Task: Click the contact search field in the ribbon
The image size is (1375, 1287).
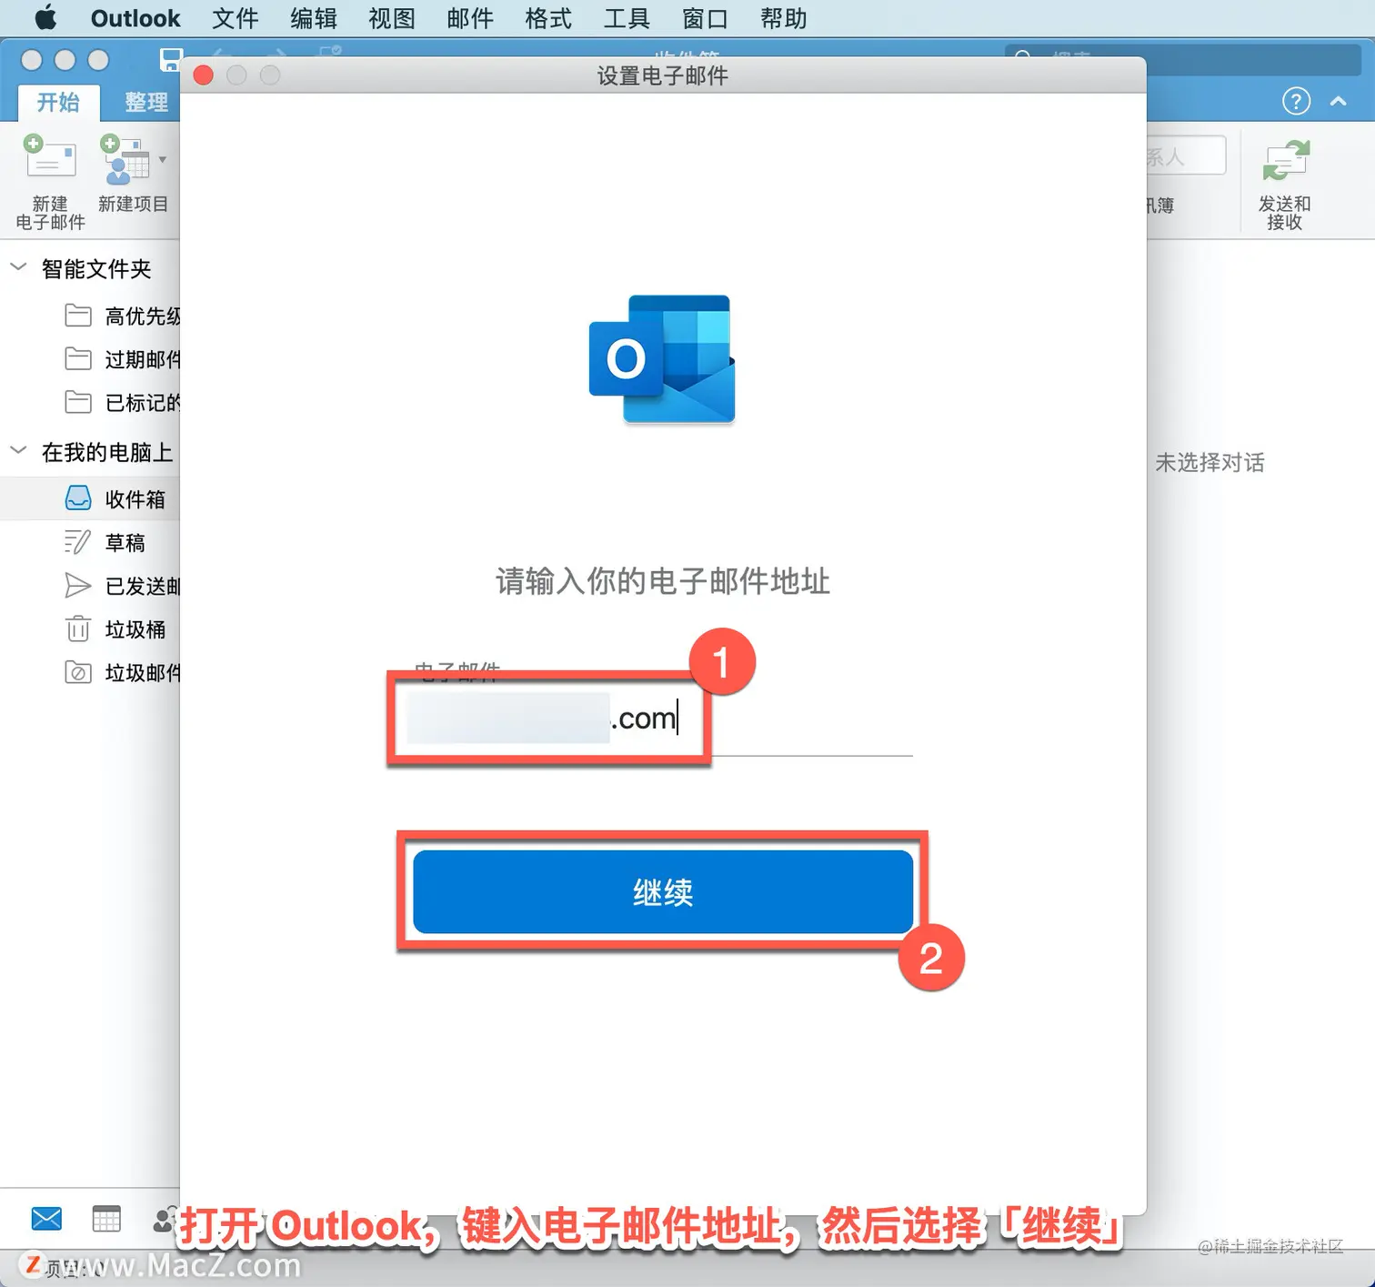Action: click(x=1186, y=156)
